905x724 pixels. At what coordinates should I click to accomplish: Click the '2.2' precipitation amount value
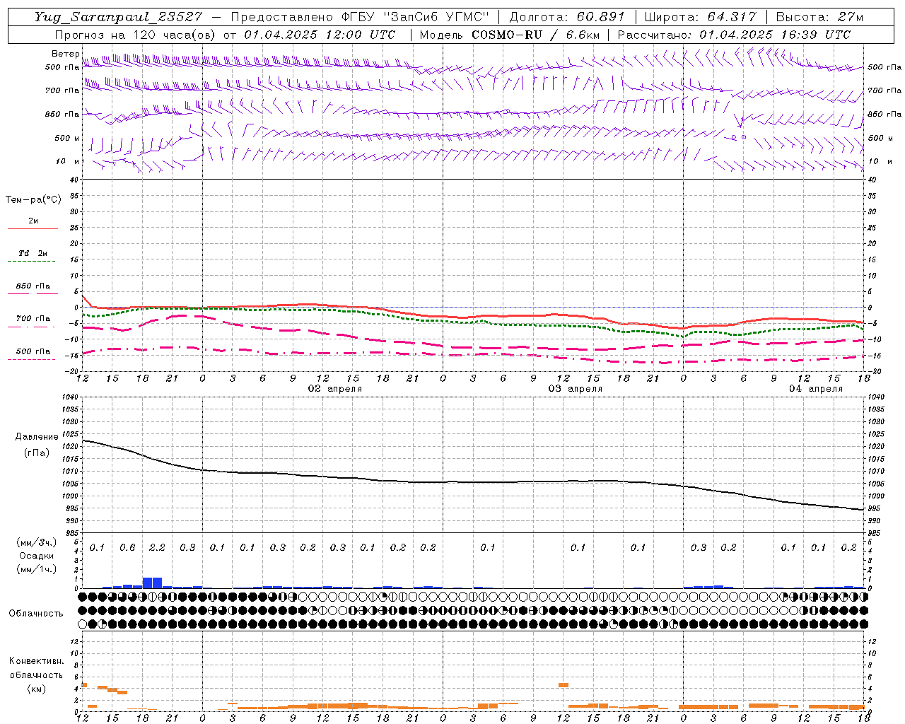coord(157,548)
